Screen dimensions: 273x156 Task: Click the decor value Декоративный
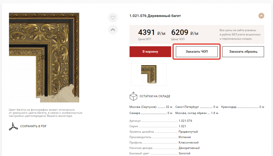point(189,148)
